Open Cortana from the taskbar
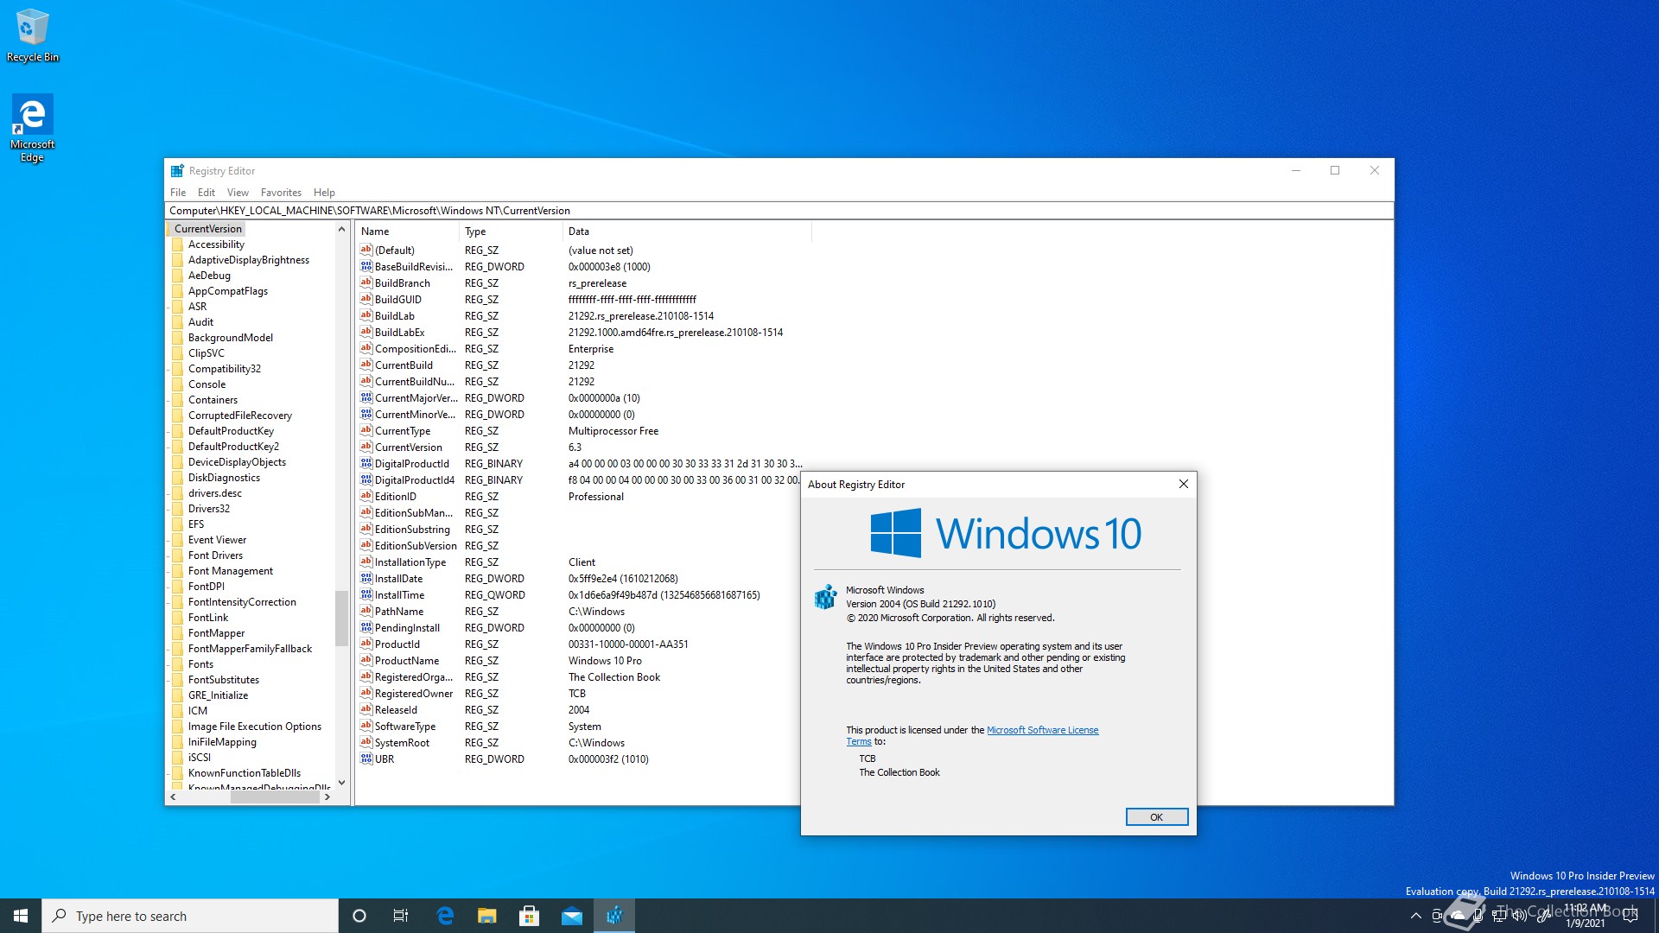This screenshot has height=933, width=1659. [359, 916]
